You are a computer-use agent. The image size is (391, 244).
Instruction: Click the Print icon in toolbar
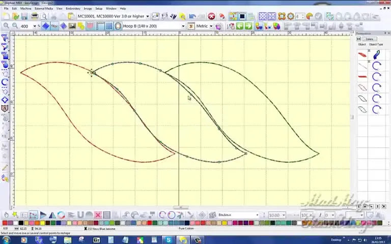(35, 16)
